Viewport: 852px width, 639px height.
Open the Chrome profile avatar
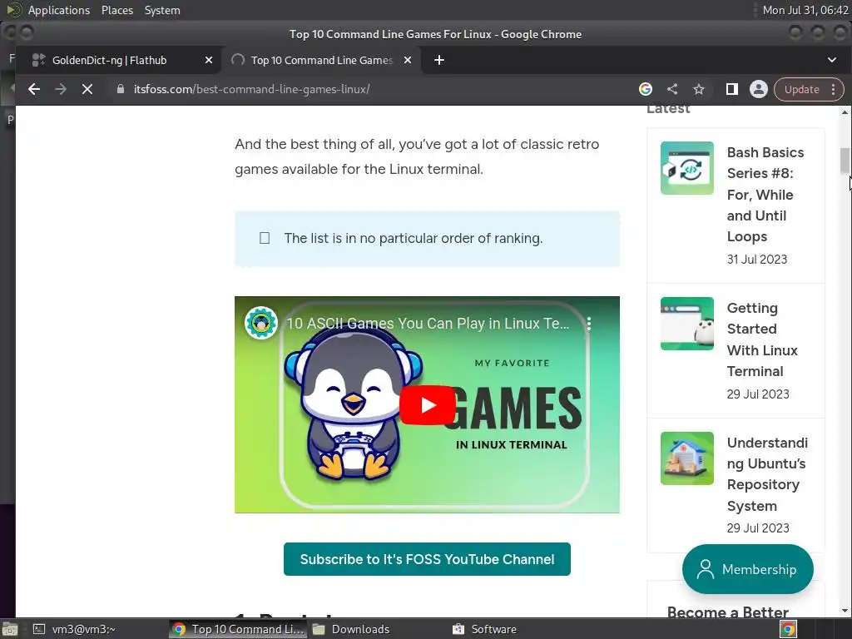coord(759,89)
